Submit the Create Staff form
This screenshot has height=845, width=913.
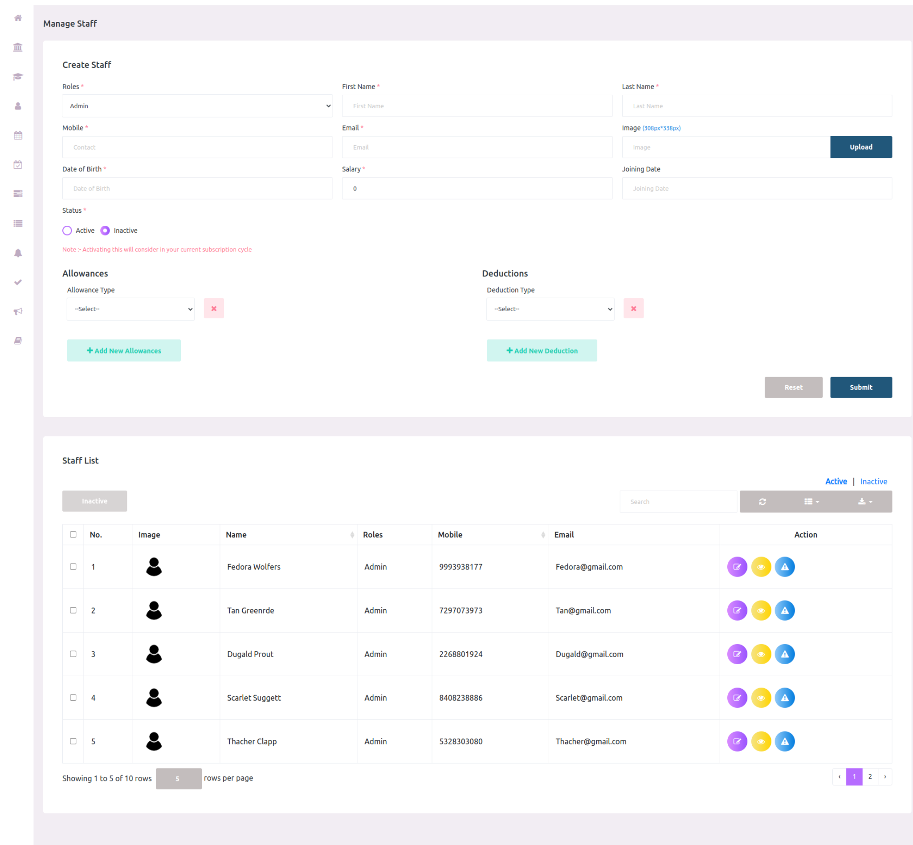pos(861,387)
